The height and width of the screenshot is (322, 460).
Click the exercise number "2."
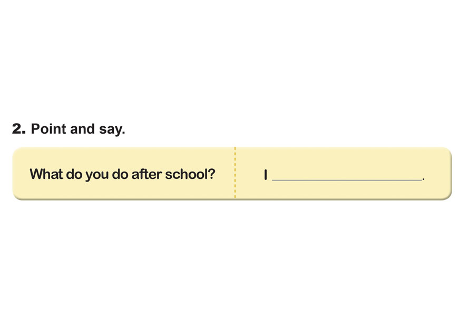coord(18,129)
